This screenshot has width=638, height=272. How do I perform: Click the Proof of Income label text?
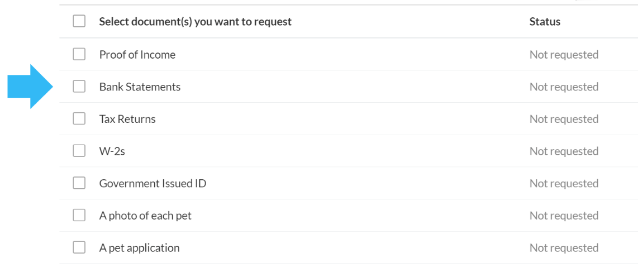[137, 55]
